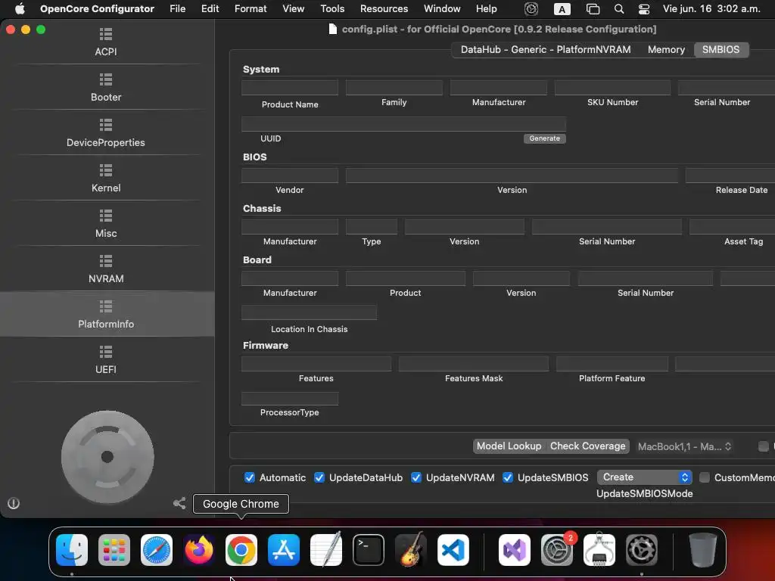
Task: Open TextEdit from the Dock
Action: [x=326, y=550]
